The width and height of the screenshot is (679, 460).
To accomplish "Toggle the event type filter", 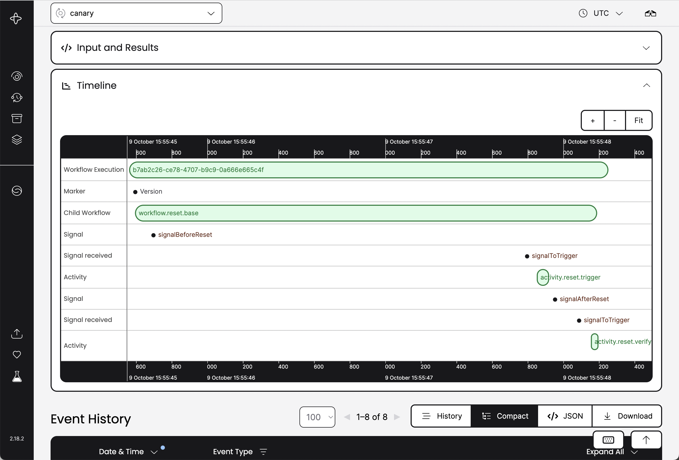I will pos(265,451).
